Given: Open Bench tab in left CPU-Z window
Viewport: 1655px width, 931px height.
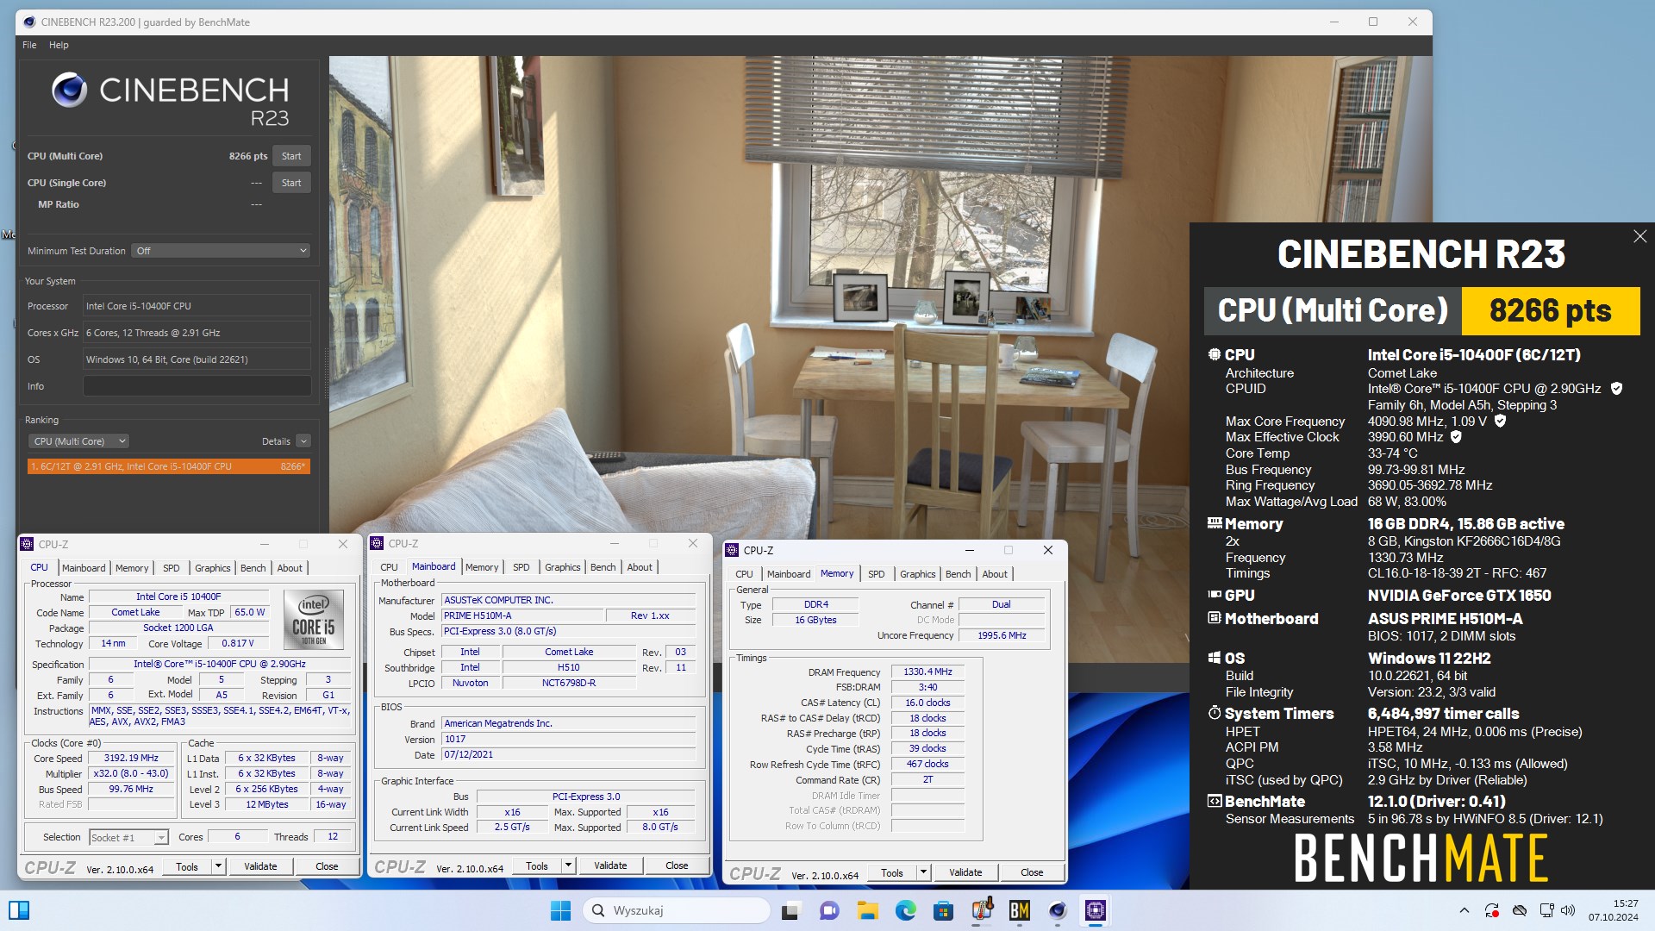Looking at the screenshot, I should click(x=253, y=568).
